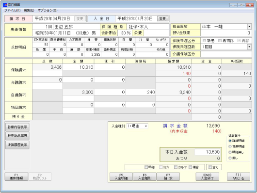Click the empty 公費 field

tap(156, 33)
